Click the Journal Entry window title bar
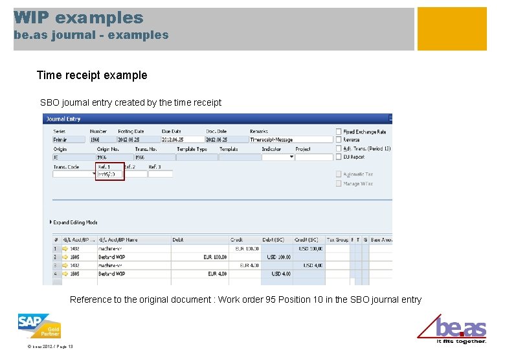Screen dimensions: 505x350 218,119
